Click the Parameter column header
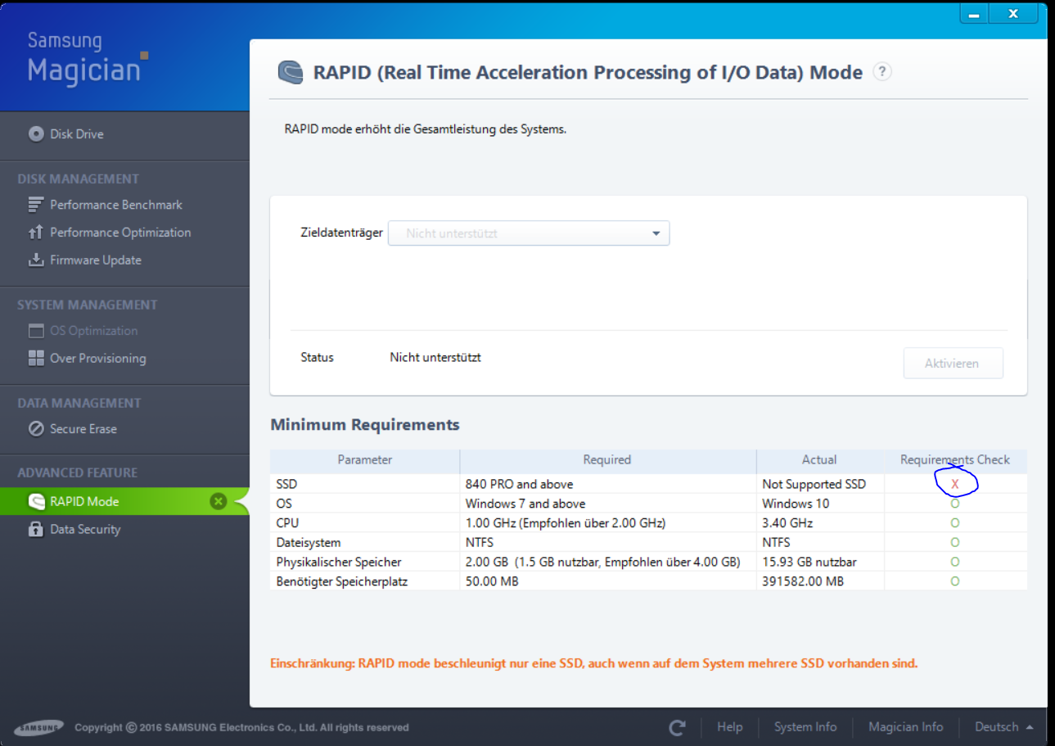Viewport: 1055px width, 746px height. (365, 460)
